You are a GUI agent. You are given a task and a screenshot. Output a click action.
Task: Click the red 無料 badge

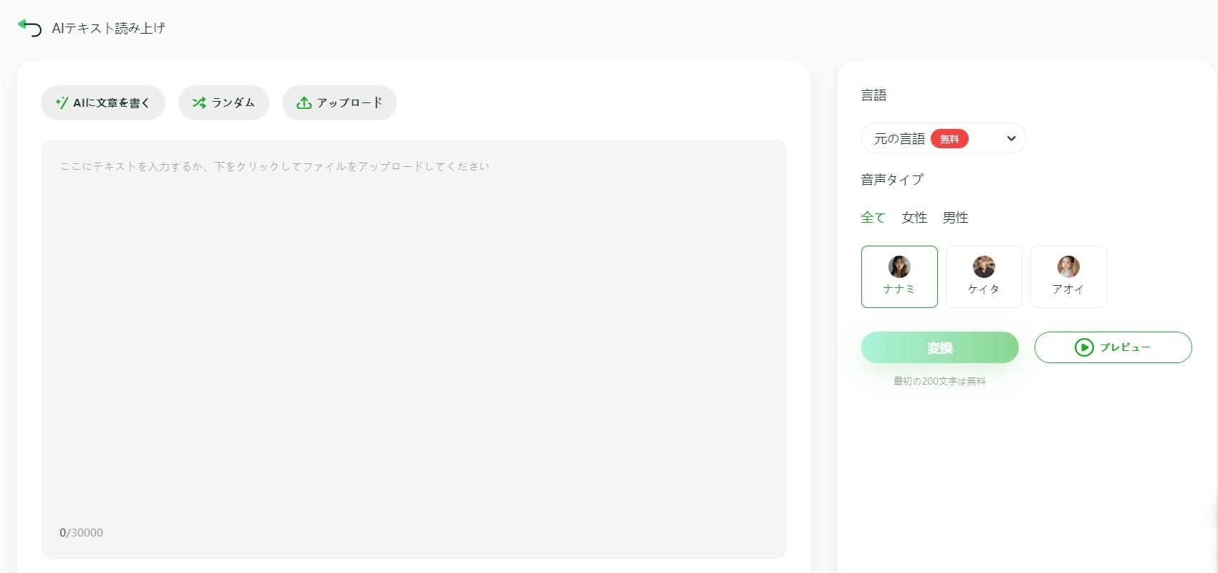click(x=949, y=139)
